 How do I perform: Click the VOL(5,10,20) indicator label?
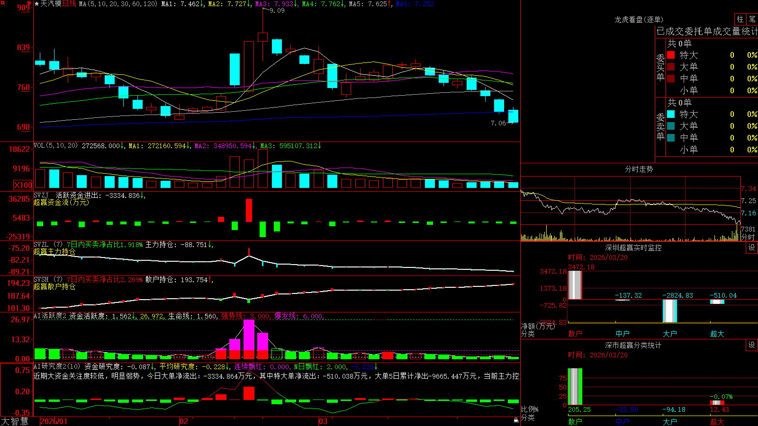(55, 145)
